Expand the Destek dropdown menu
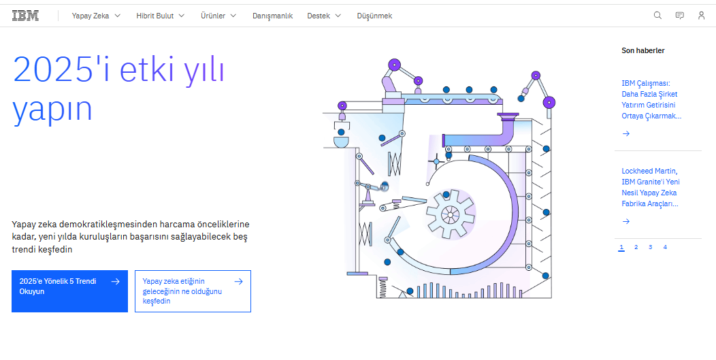716x360 pixels. click(x=324, y=16)
